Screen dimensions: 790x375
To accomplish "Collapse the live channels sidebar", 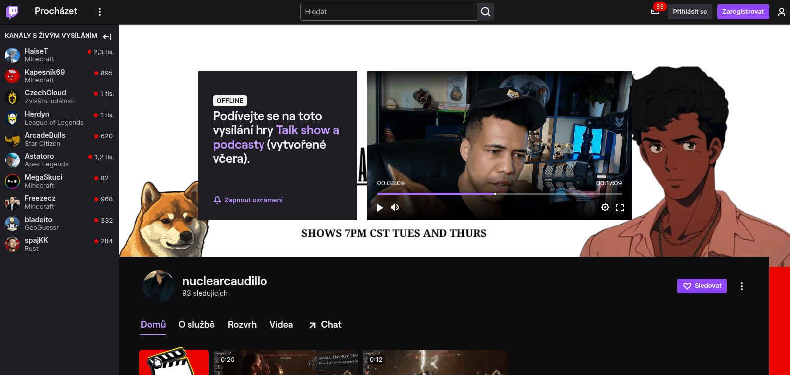I will coord(107,36).
